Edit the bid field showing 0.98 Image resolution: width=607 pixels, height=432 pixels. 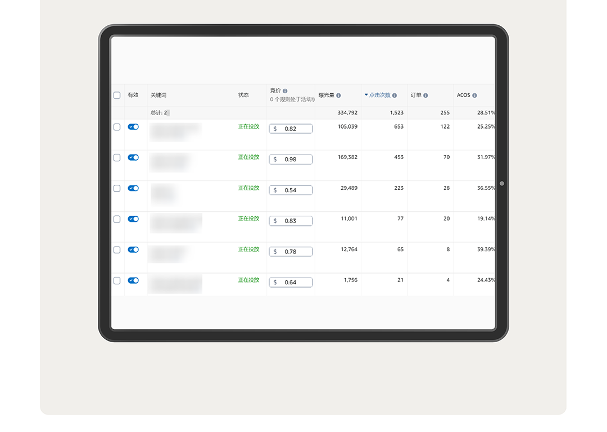[x=291, y=160]
